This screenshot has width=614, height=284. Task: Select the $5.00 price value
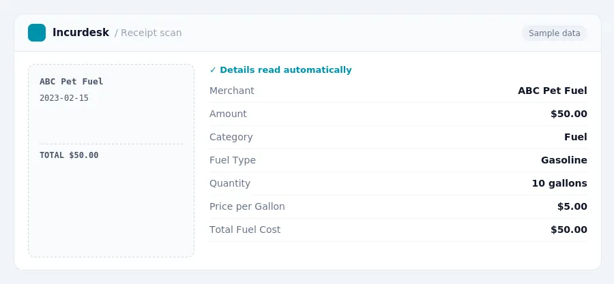tap(572, 206)
